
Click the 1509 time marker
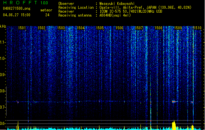pos(178,28)
